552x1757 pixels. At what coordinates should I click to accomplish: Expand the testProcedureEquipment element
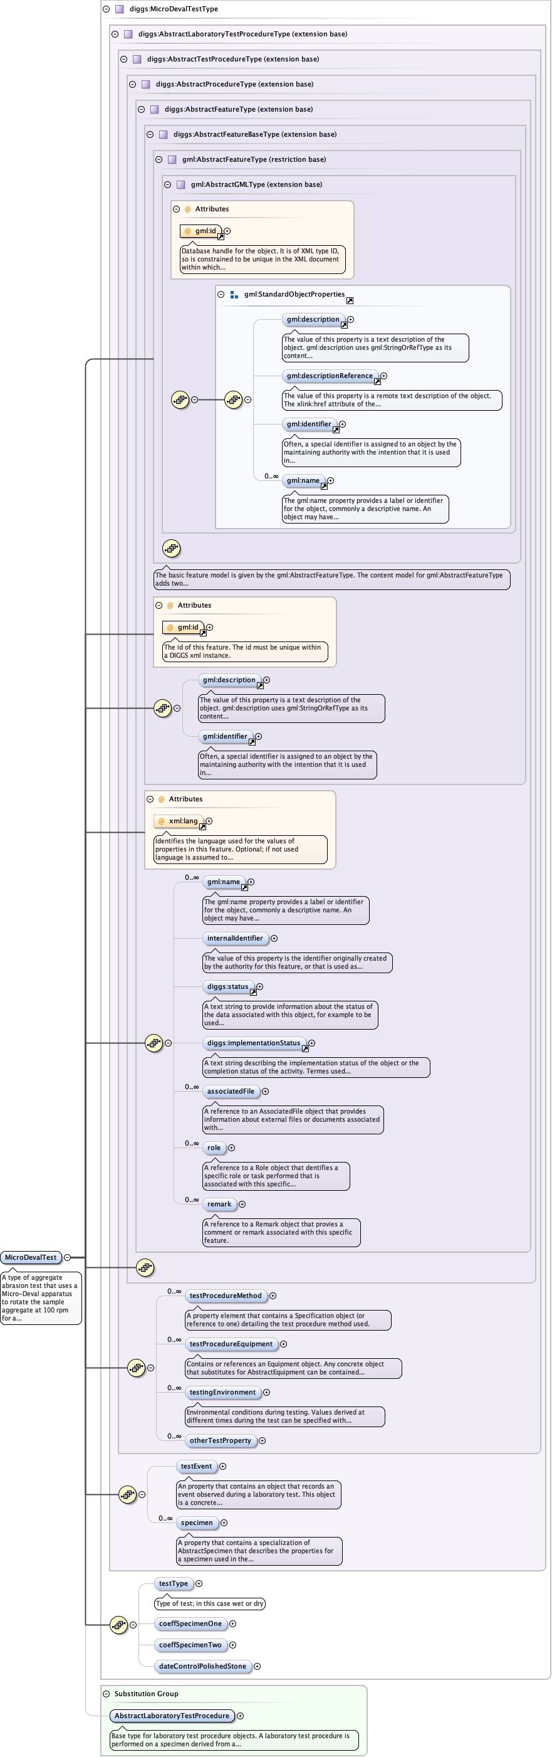[x=283, y=1344]
